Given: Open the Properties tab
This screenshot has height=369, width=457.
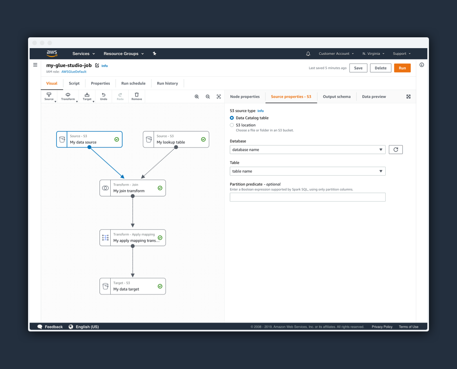Looking at the screenshot, I should [x=100, y=83].
